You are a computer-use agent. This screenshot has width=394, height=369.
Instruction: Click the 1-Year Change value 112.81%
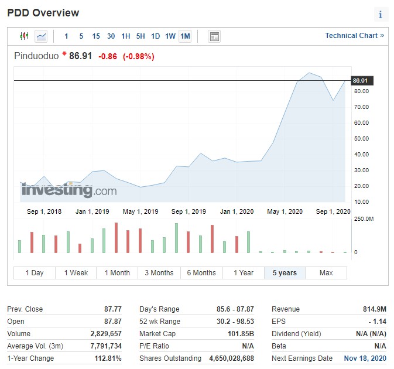point(108,358)
